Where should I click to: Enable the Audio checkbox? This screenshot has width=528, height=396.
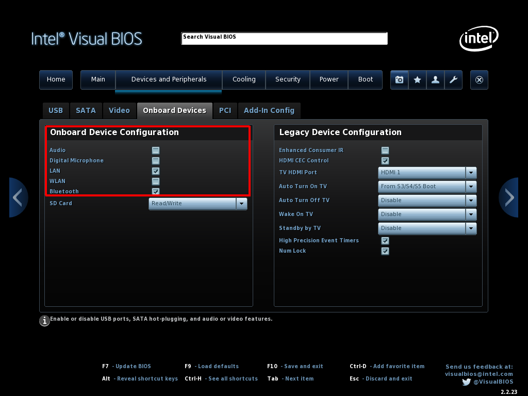(x=156, y=150)
